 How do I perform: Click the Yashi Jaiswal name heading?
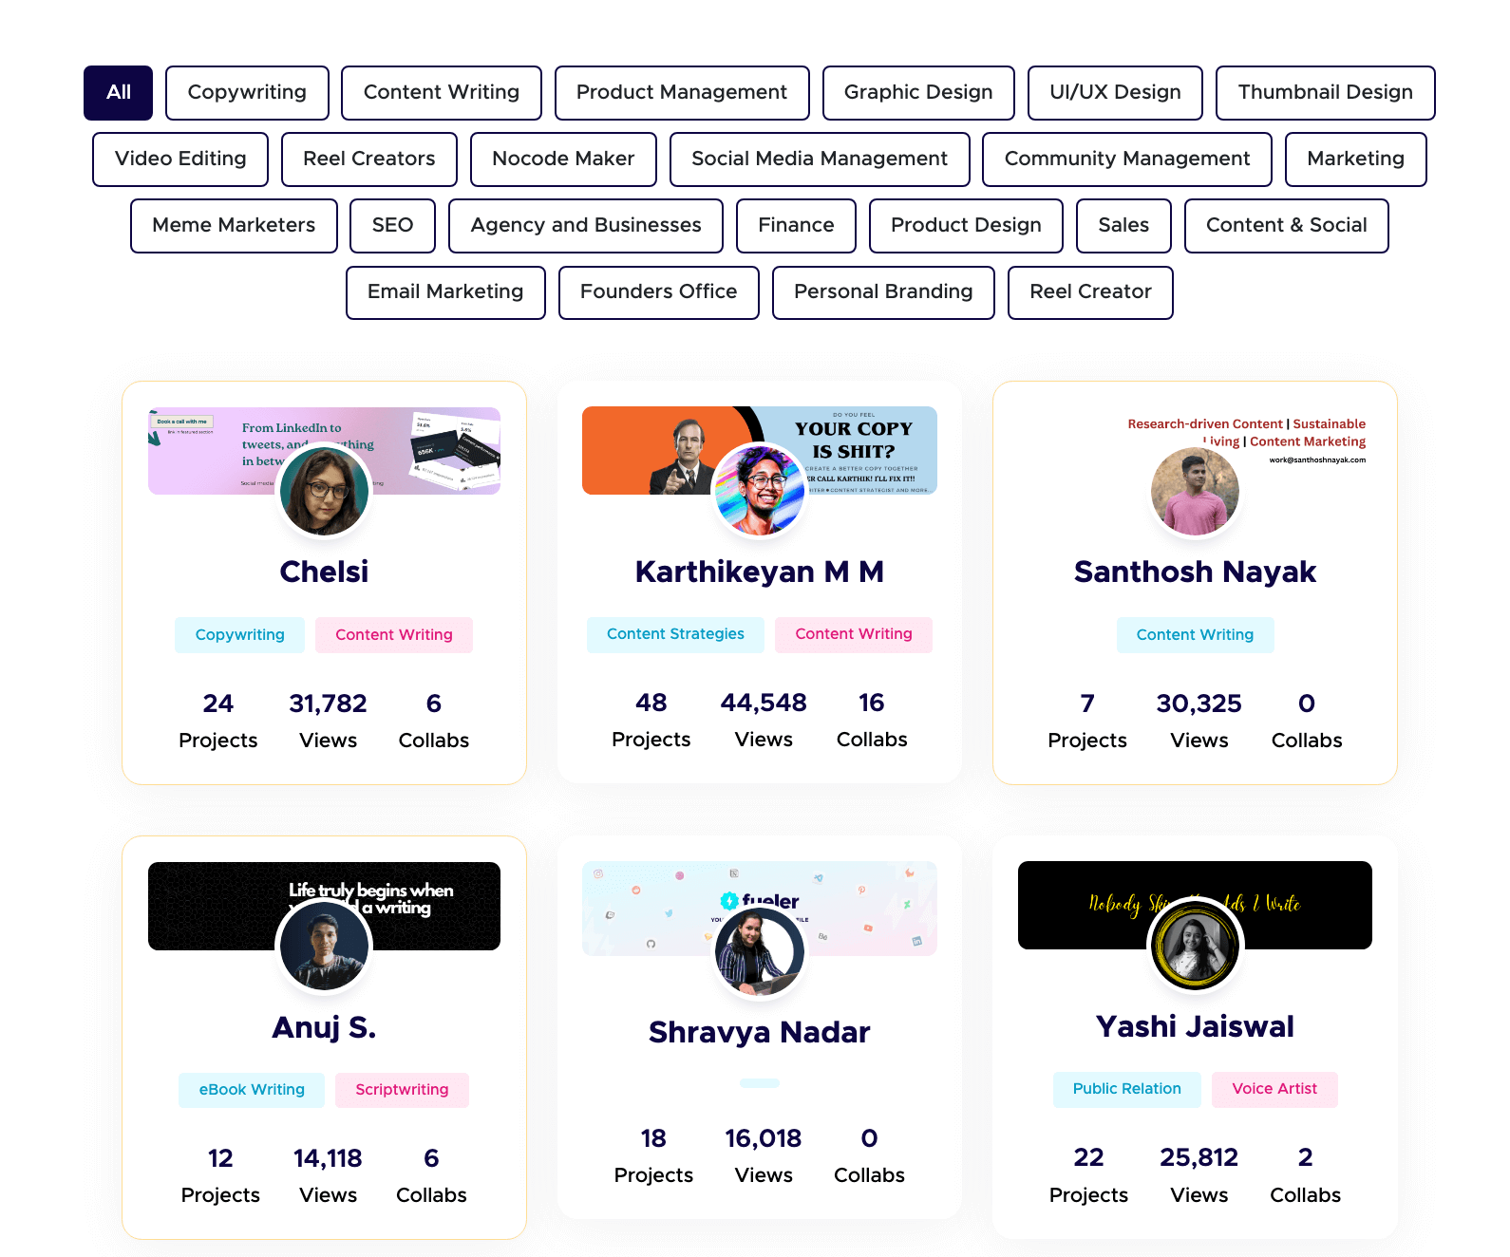point(1195,1026)
